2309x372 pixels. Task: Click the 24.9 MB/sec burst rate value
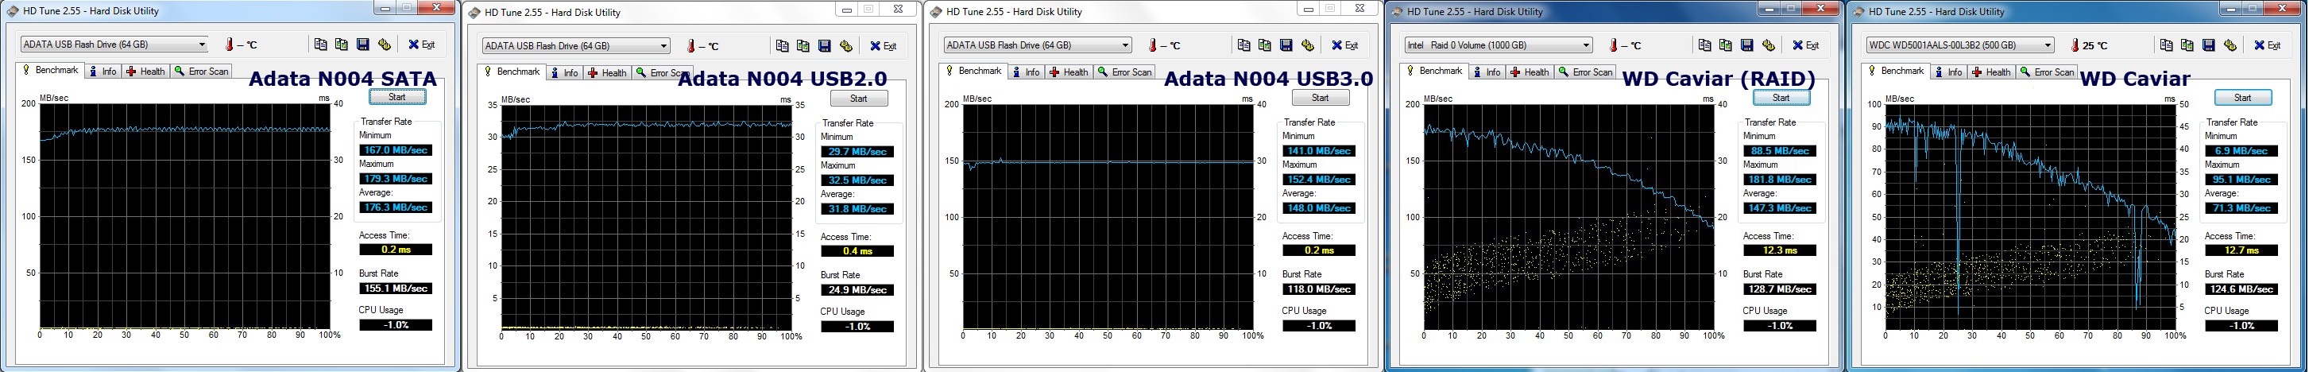(858, 289)
